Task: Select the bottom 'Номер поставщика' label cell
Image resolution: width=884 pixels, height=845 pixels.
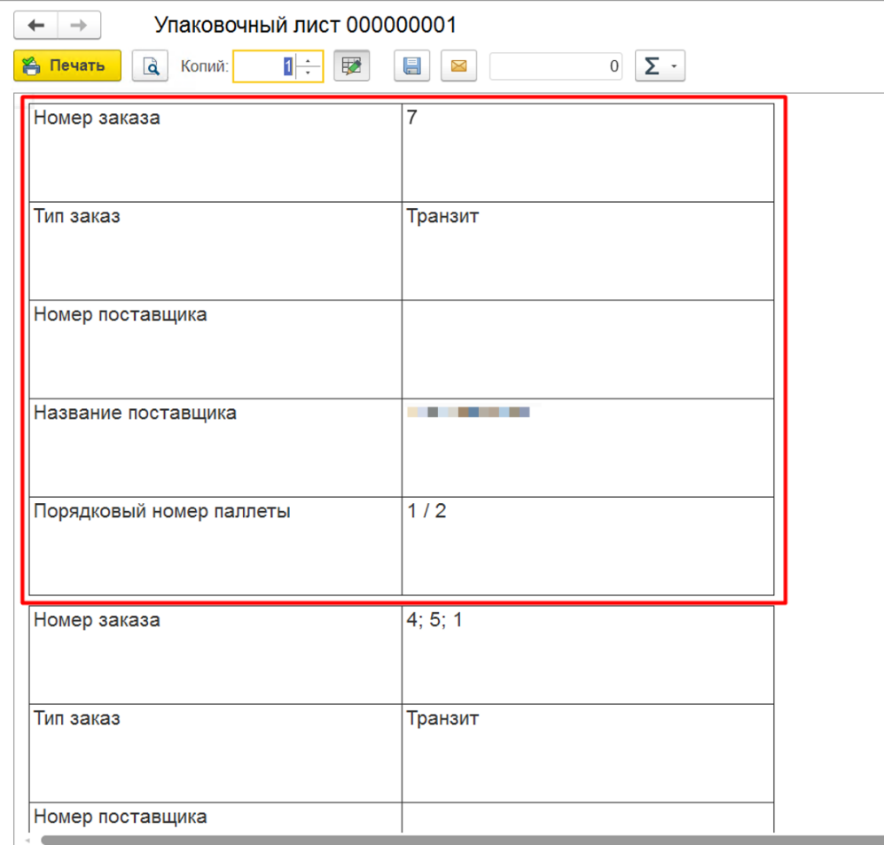Action: click(x=215, y=818)
